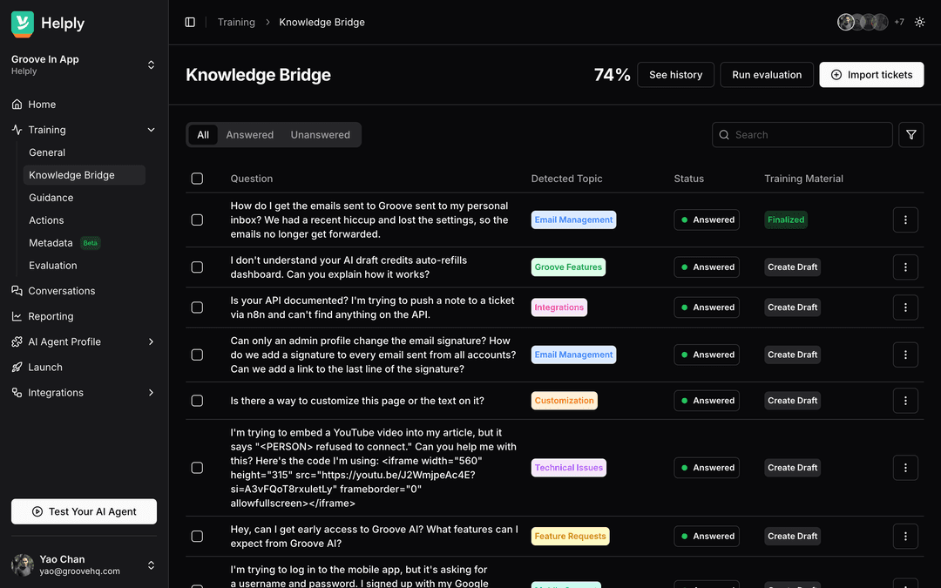Open the Groove In App workspace switcher
This screenshot has width=941, height=588.
coord(84,64)
